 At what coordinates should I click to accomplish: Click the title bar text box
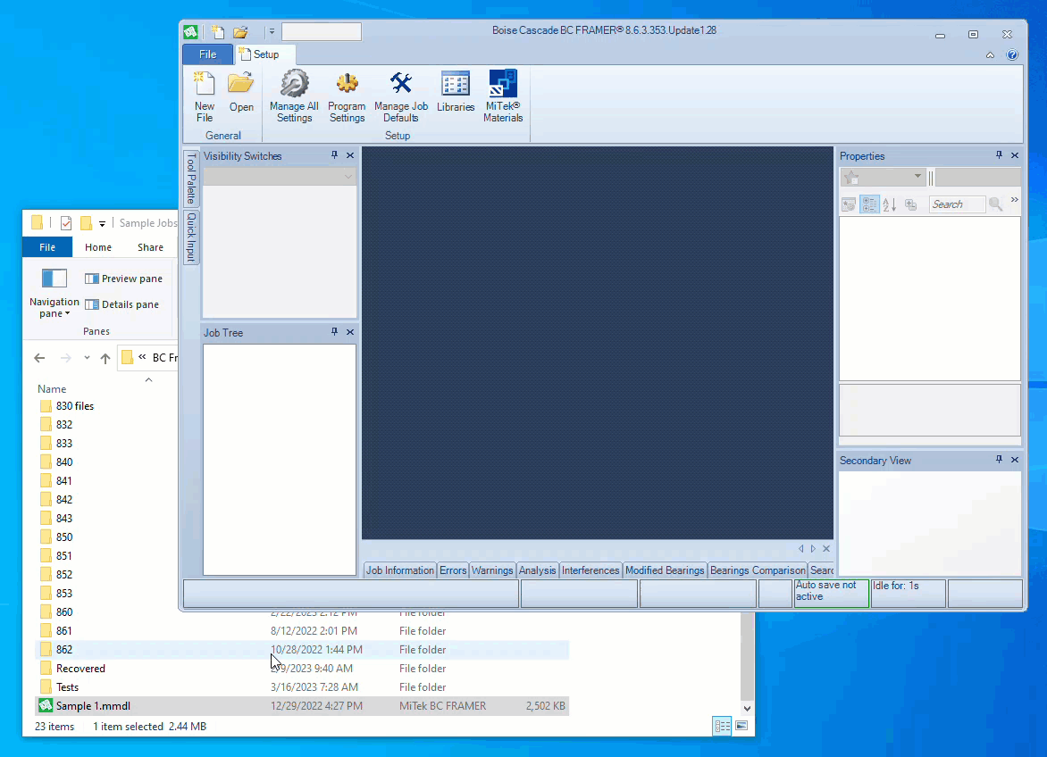[x=322, y=31]
